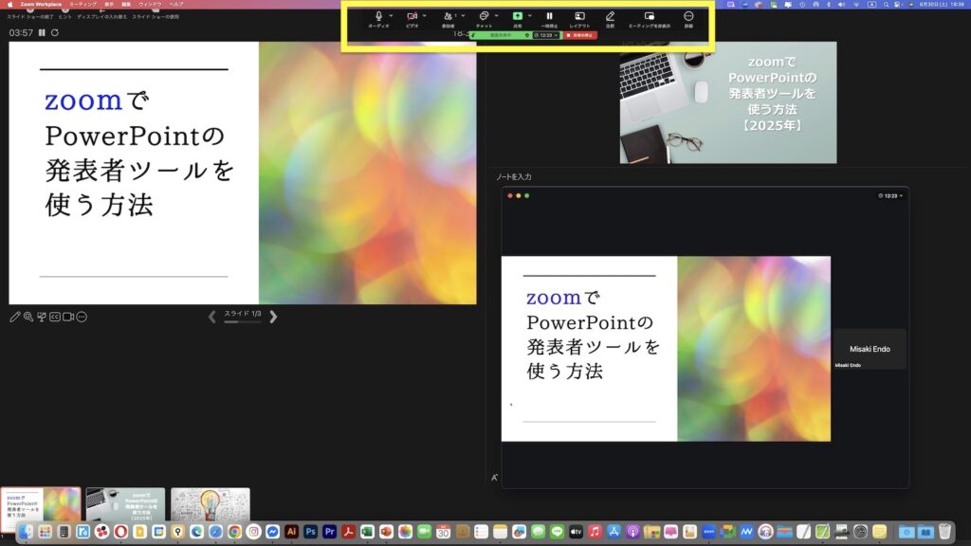
Task: Mute audio with the microphone icon
Action: [378, 17]
